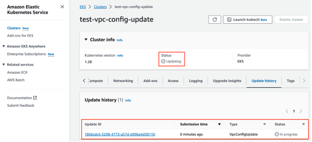The height and width of the screenshot is (142, 312).
Task: Switch to the Compute tab
Action: [96, 81]
